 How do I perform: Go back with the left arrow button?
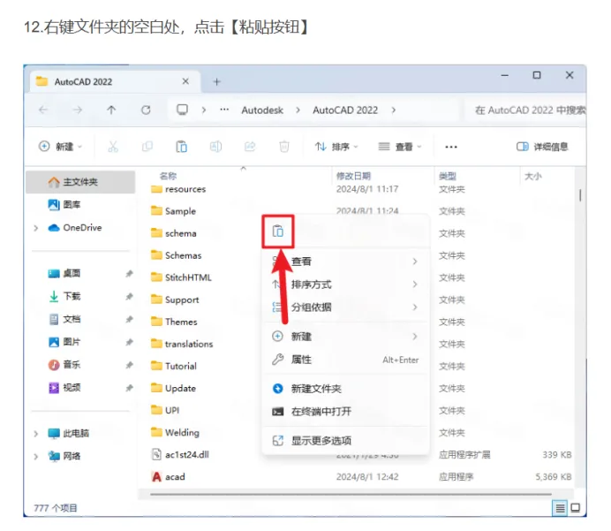[43, 110]
